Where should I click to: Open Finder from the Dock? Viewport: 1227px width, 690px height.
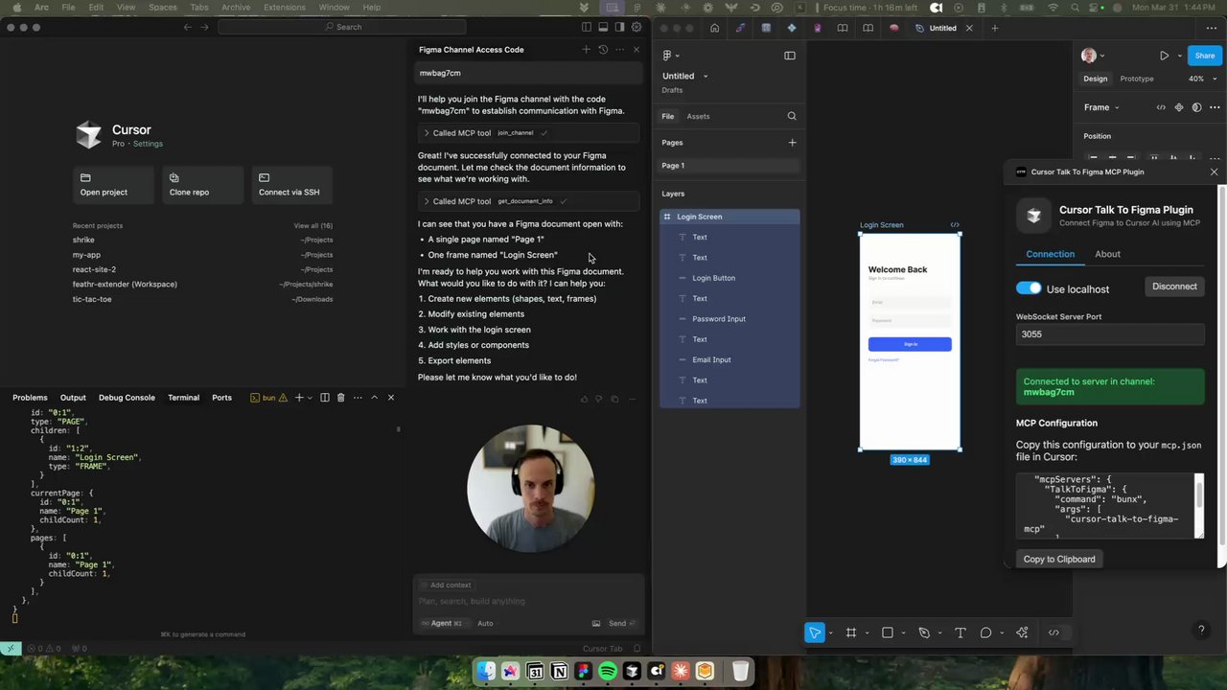point(486,672)
